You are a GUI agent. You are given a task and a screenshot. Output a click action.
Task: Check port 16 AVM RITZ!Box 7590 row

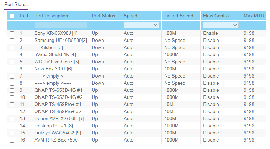[x=12, y=140]
